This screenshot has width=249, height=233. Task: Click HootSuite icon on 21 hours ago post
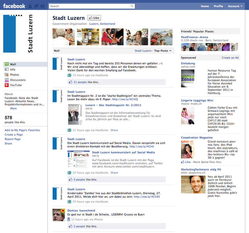(x=69, y=130)
